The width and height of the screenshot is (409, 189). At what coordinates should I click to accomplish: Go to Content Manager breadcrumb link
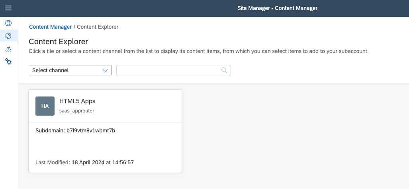[x=50, y=27]
